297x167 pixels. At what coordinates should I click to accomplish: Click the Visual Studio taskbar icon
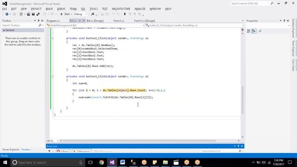coord(112,162)
